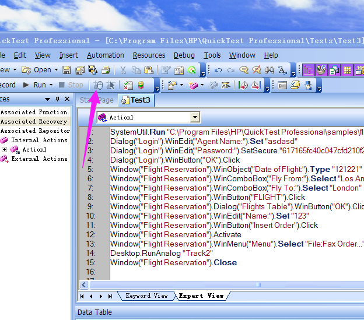The width and height of the screenshot is (364, 320).
Task: Toggle the Data Table grid button
Action: pos(347,70)
